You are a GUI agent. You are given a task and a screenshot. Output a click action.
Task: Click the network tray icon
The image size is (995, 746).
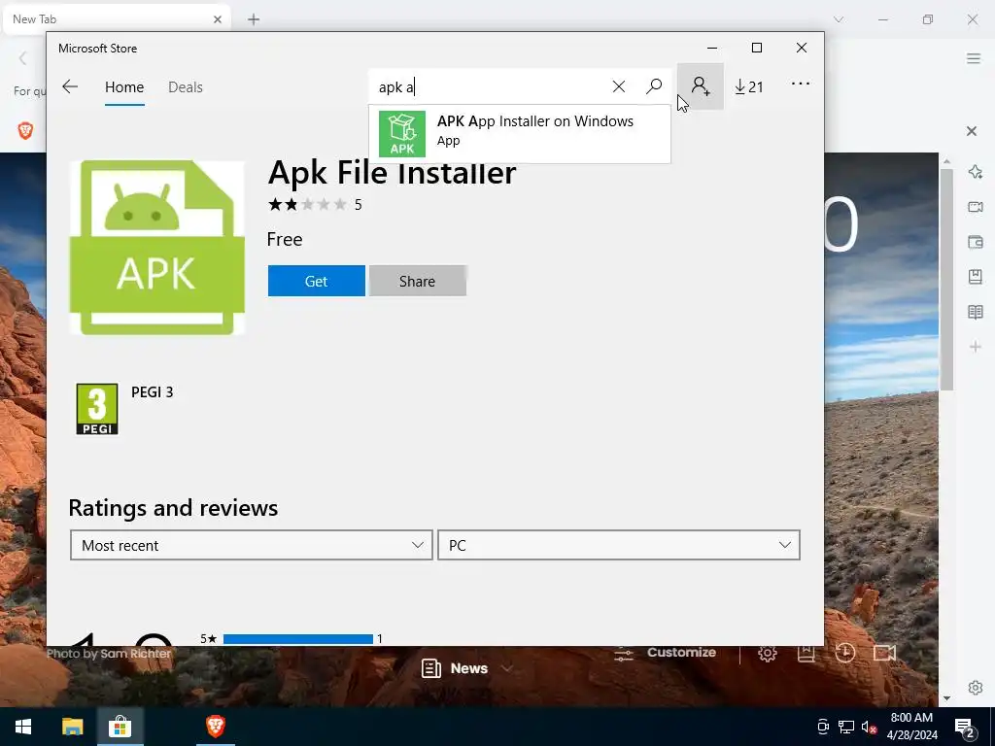click(x=846, y=727)
